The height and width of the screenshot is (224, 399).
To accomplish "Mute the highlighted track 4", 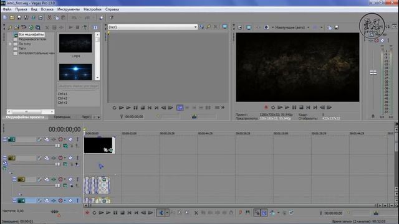I will pyautogui.click(x=70, y=200).
